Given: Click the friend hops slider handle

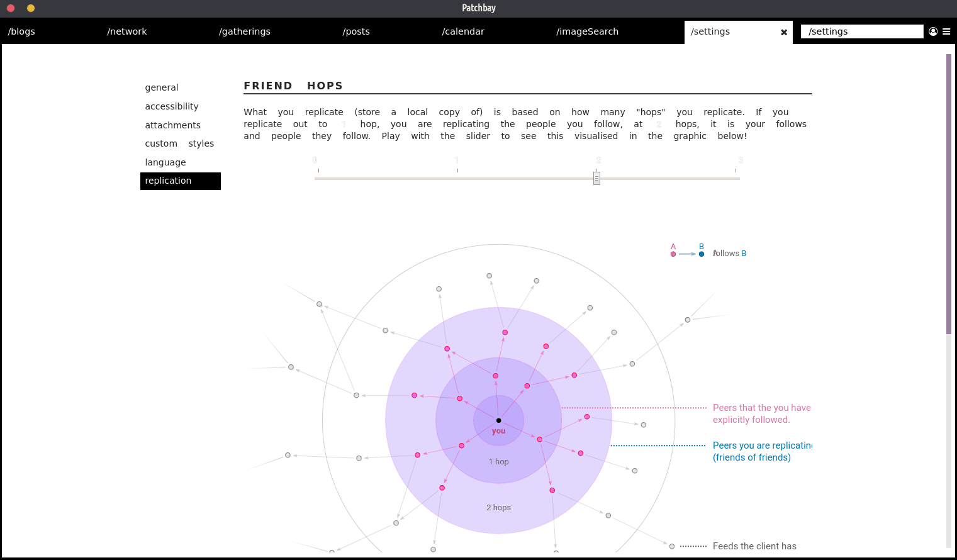Looking at the screenshot, I should click(596, 178).
